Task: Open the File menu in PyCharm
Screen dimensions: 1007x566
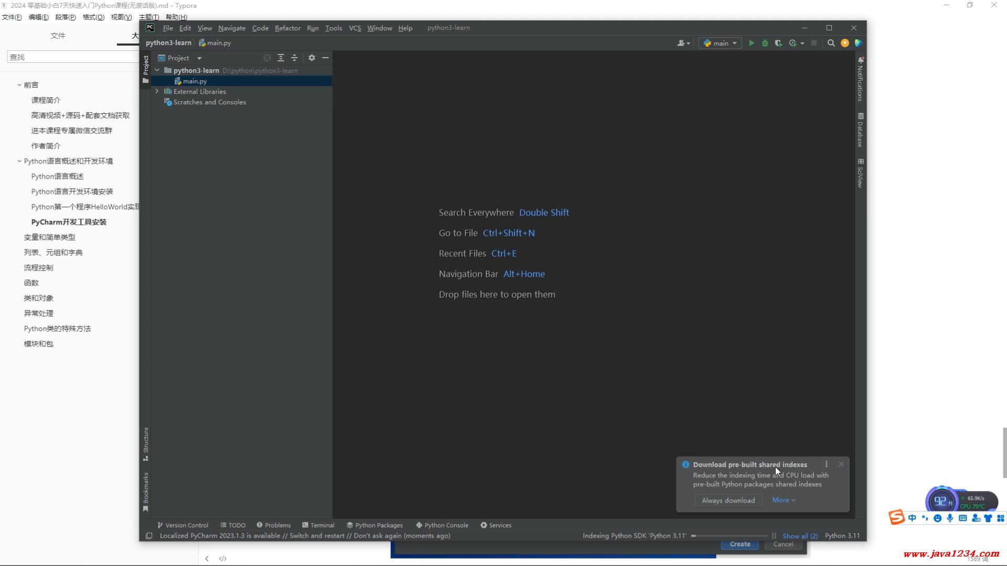Action: click(168, 28)
